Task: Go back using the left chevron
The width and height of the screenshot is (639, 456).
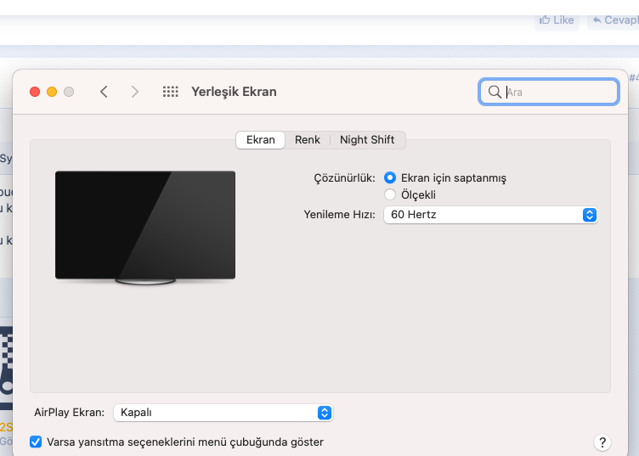Action: click(x=104, y=92)
